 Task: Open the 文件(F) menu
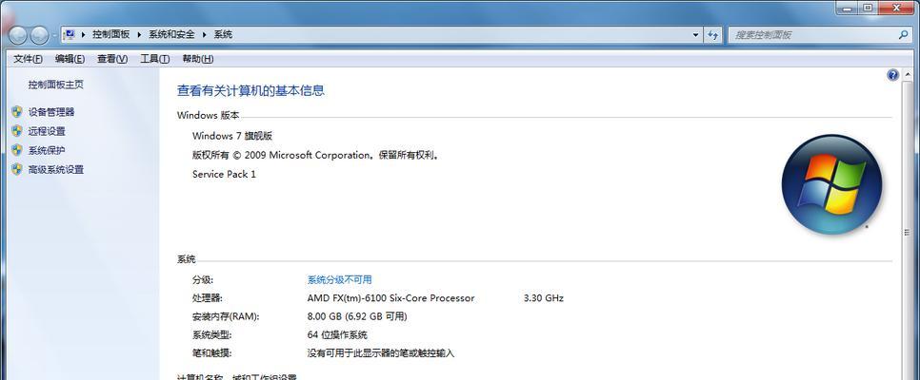[28, 59]
